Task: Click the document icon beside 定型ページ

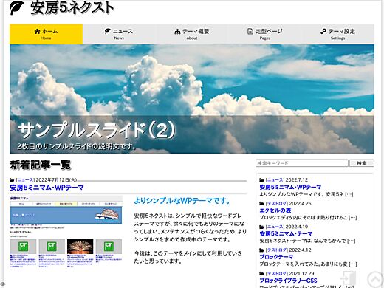Action: click(250, 31)
